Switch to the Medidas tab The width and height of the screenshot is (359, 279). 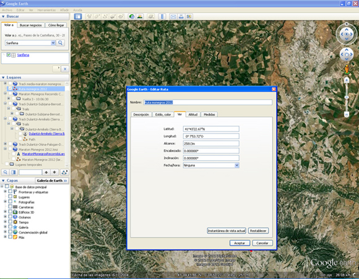(x=209, y=114)
